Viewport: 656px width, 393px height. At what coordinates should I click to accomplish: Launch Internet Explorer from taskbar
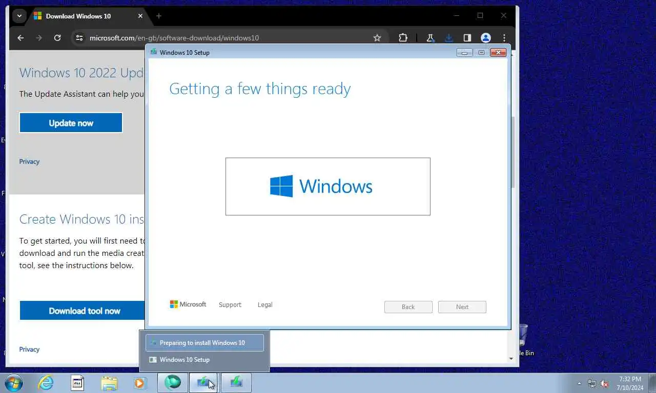coord(46,383)
